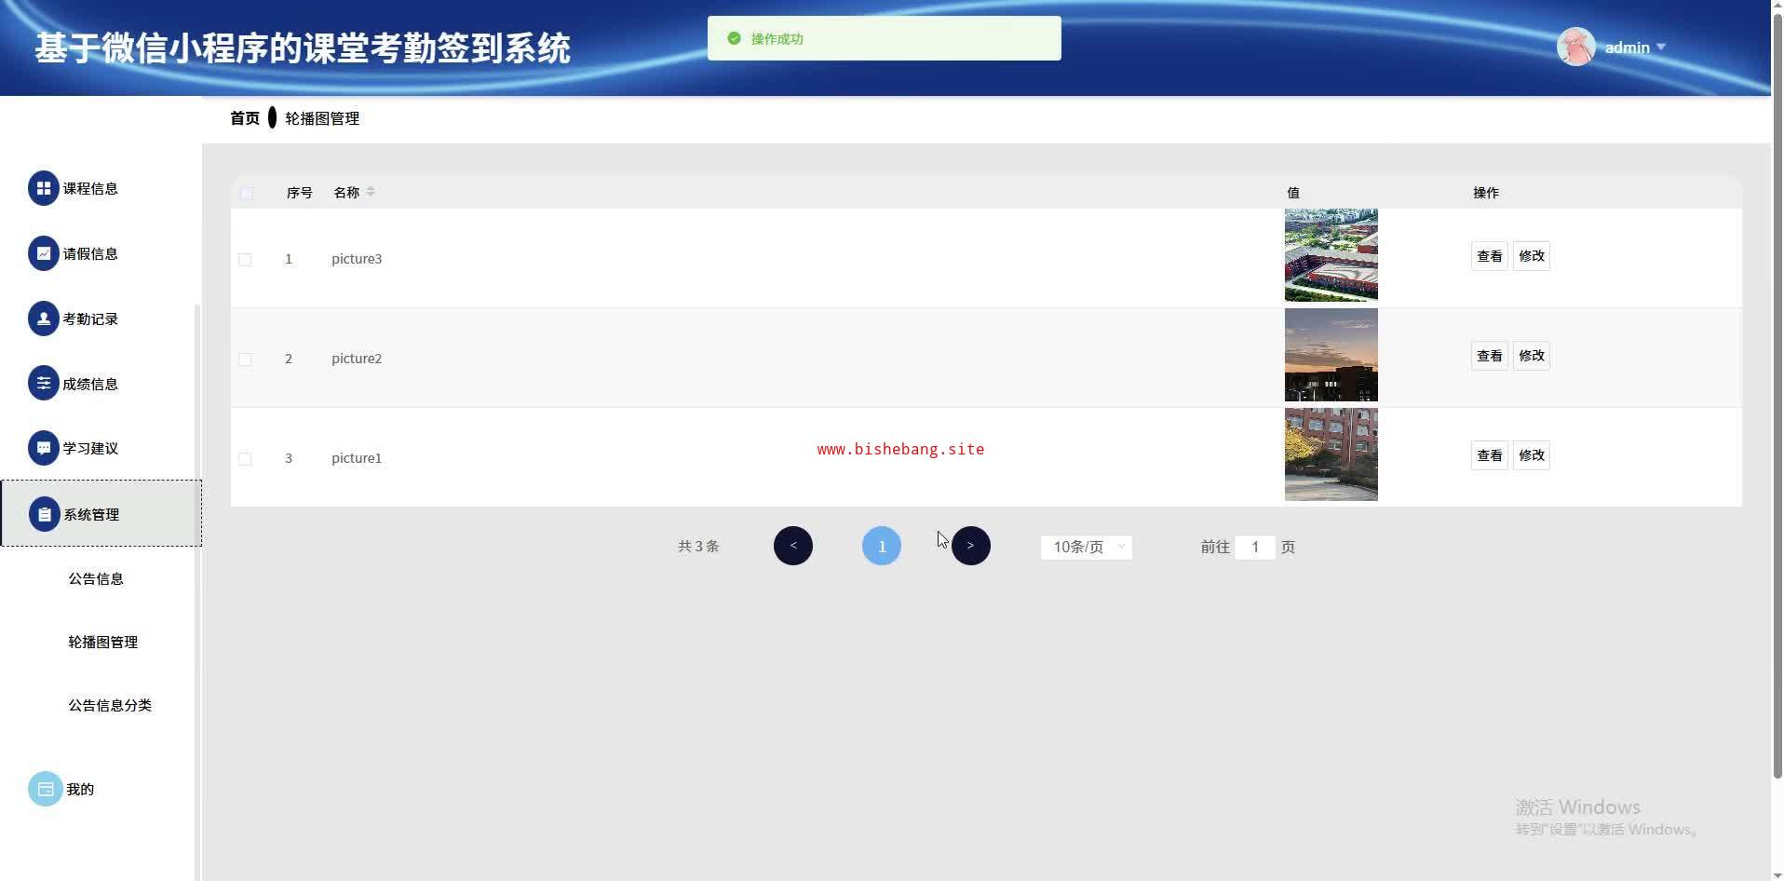Click 修改 for picture1
This screenshot has width=1784, height=881.
pos(1532,455)
